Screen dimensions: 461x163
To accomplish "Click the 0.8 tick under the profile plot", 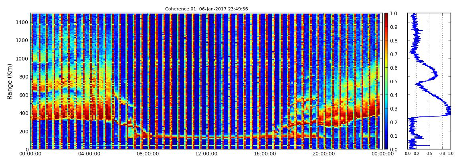I will point(442,154).
